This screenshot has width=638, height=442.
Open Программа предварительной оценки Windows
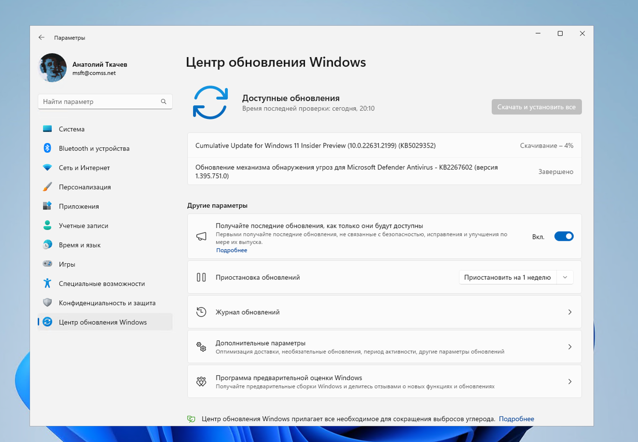coord(384,382)
